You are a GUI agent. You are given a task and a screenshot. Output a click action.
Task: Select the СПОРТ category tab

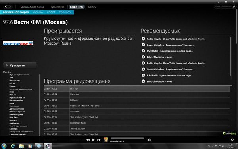pyautogui.click(x=51, y=12)
